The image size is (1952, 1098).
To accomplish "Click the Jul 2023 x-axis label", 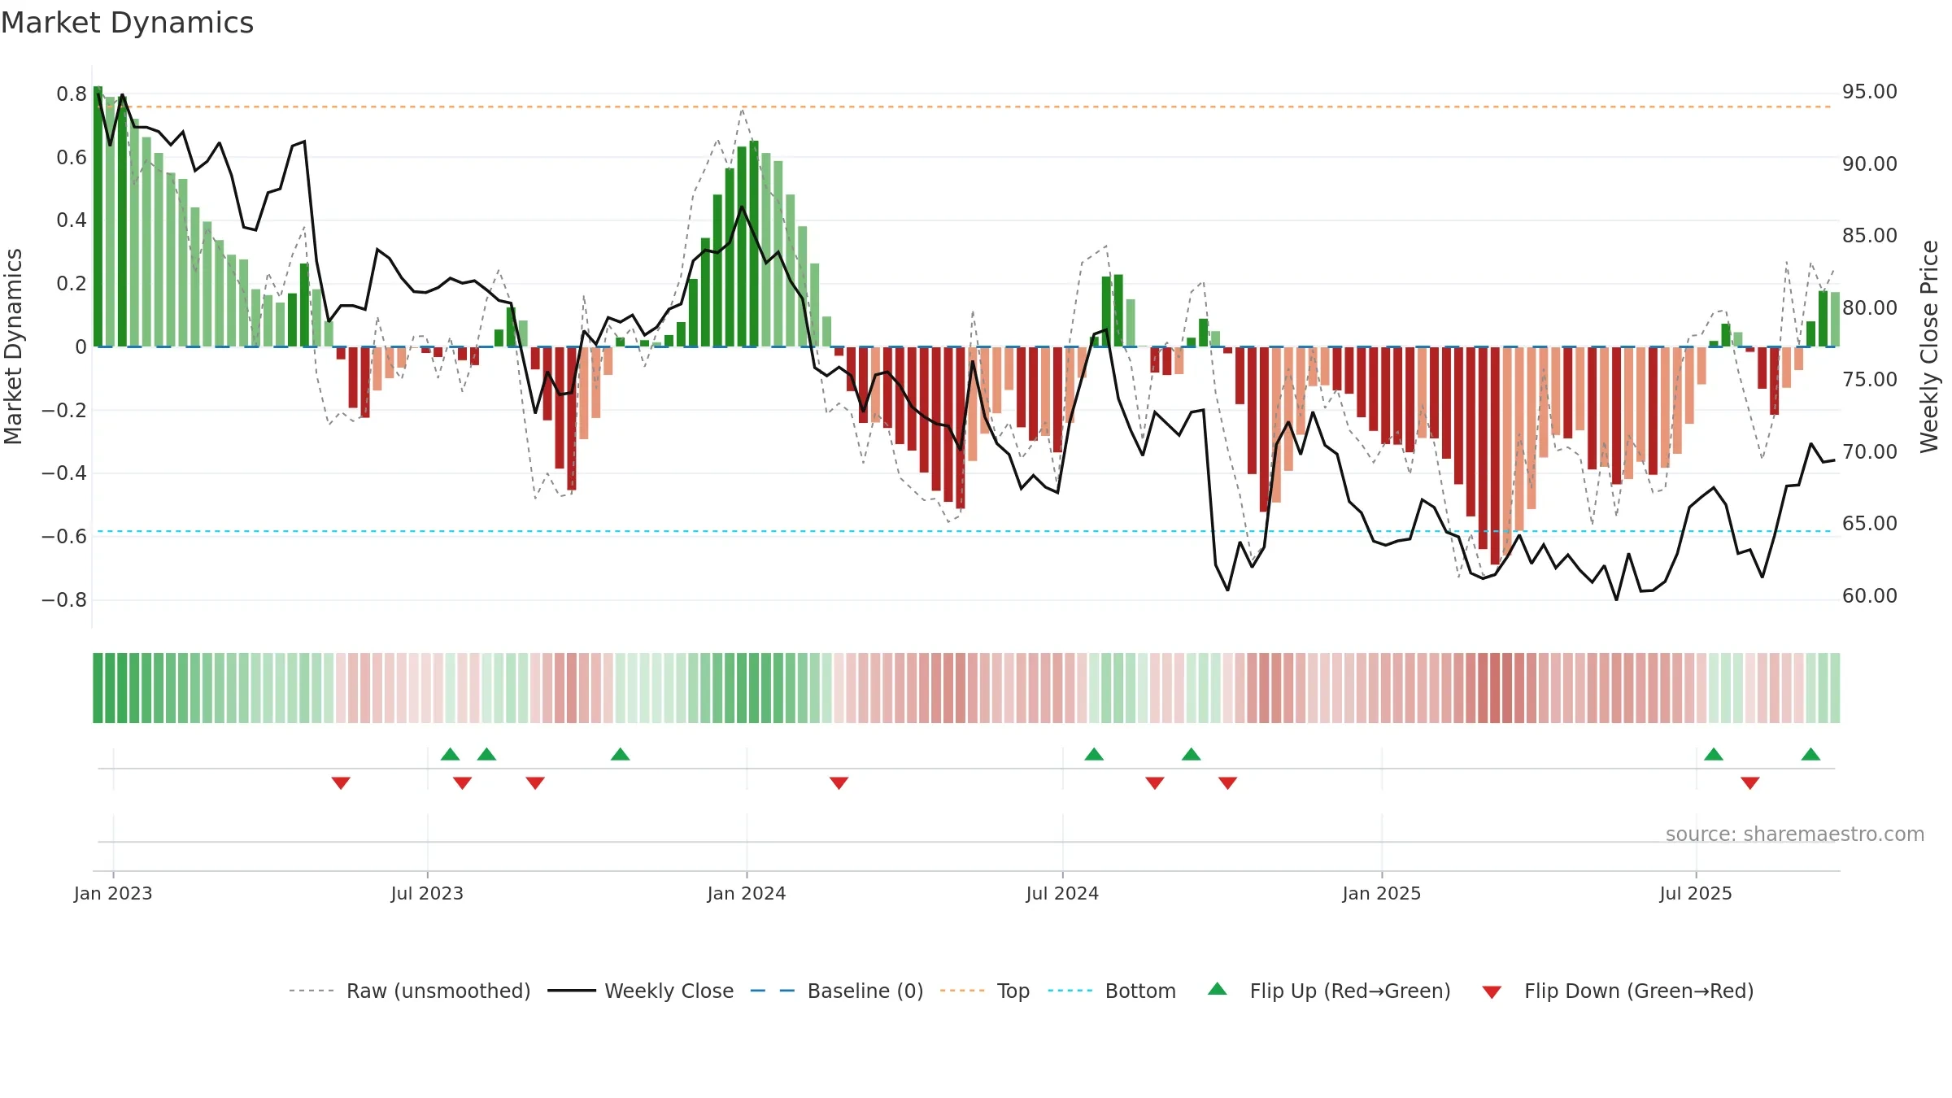I will click(x=427, y=893).
